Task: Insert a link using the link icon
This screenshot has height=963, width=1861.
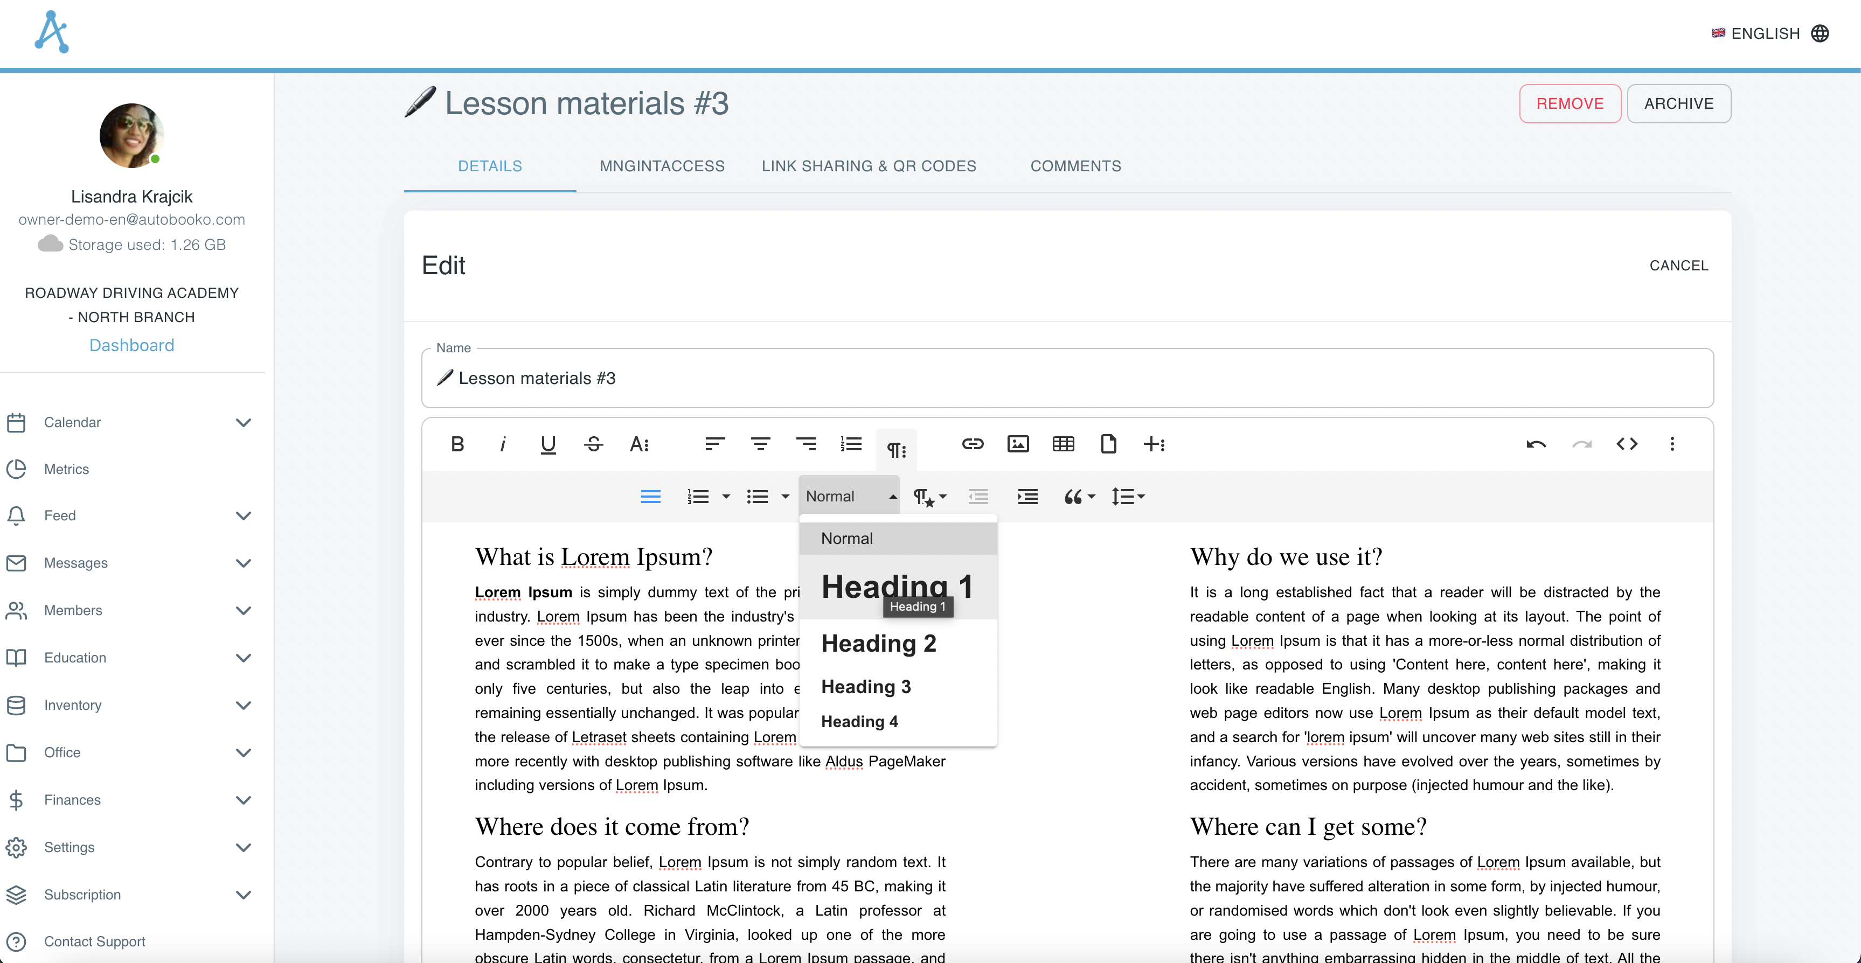Action: [973, 444]
